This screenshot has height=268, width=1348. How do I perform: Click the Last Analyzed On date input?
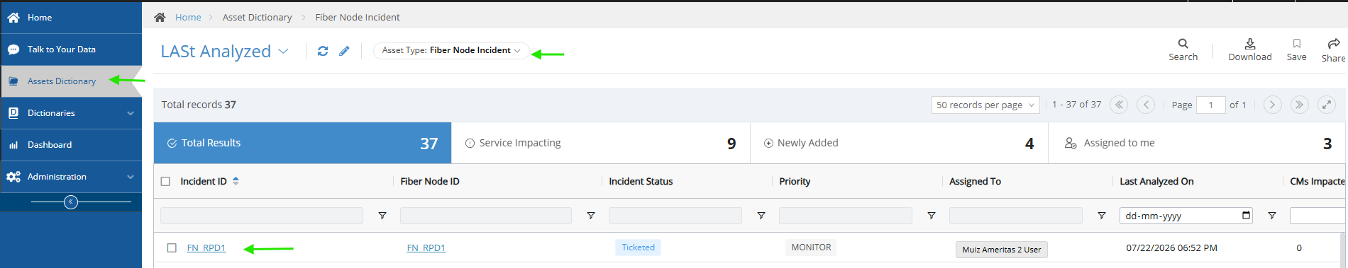tap(1186, 216)
